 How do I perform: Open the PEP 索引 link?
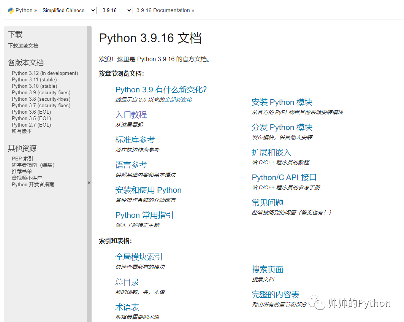22,159
